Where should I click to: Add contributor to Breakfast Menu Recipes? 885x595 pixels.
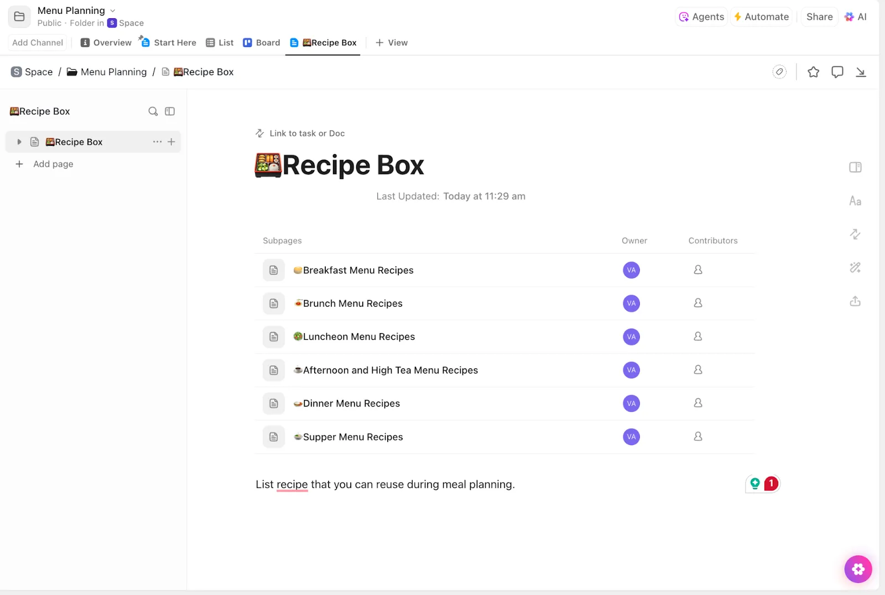(x=698, y=270)
